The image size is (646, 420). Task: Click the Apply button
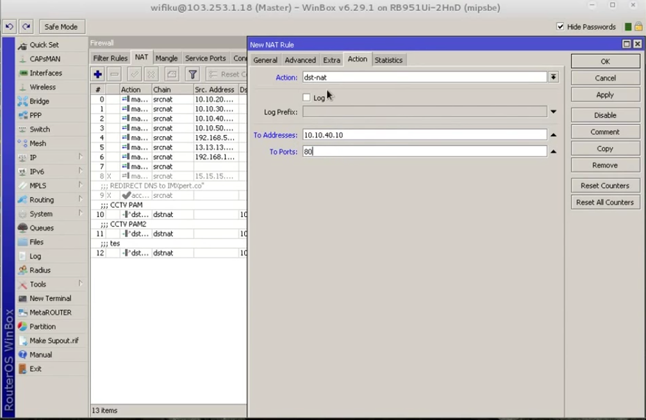click(605, 95)
